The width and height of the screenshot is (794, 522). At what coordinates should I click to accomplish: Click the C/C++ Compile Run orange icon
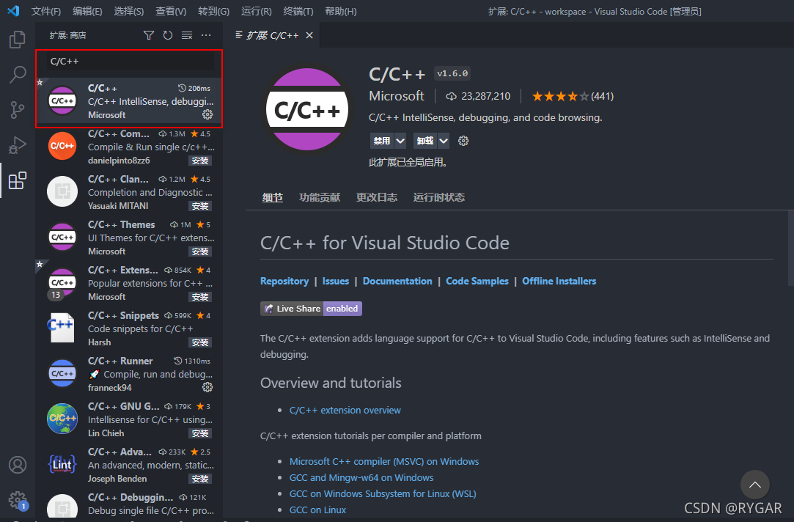[x=62, y=146]
